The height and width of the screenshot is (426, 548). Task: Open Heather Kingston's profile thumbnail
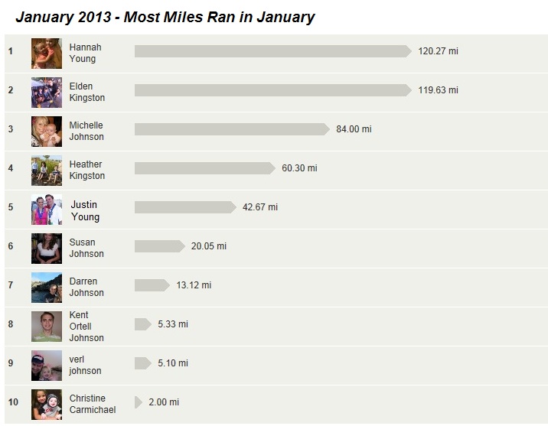coord(47,171)
